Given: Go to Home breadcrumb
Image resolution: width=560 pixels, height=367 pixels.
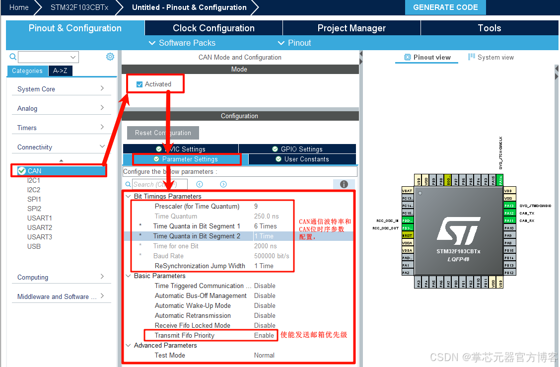Looking at the screenshot, I should [19, 7].
